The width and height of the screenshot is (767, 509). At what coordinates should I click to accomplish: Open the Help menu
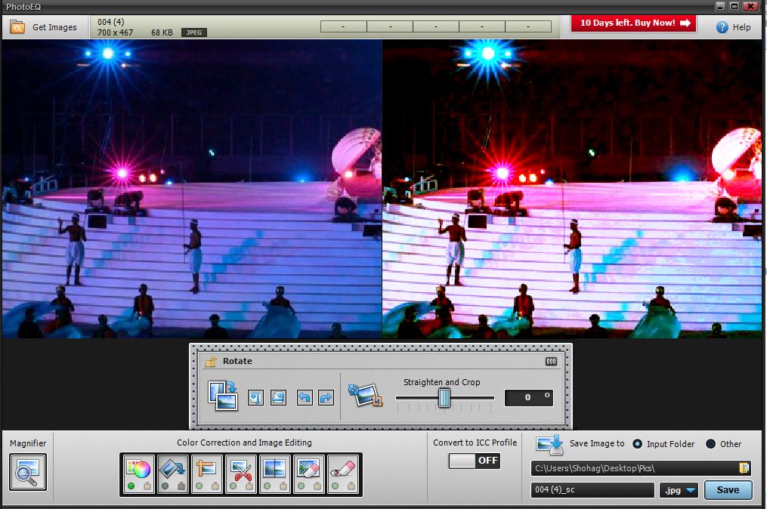point(733,27)
